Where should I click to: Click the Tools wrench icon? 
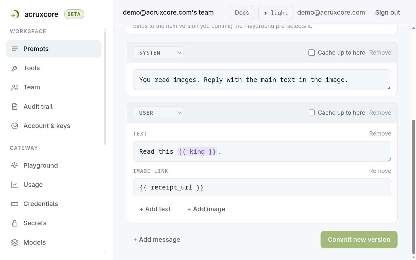click(15, 68)
